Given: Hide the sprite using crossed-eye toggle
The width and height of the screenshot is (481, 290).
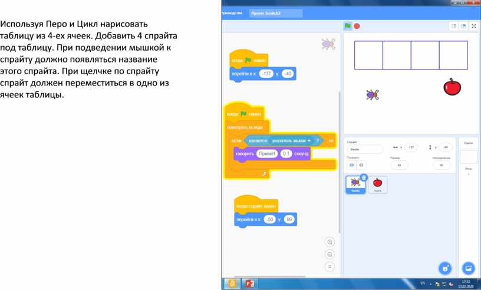Looking at the screenshot, I should (x=361, y=165).
